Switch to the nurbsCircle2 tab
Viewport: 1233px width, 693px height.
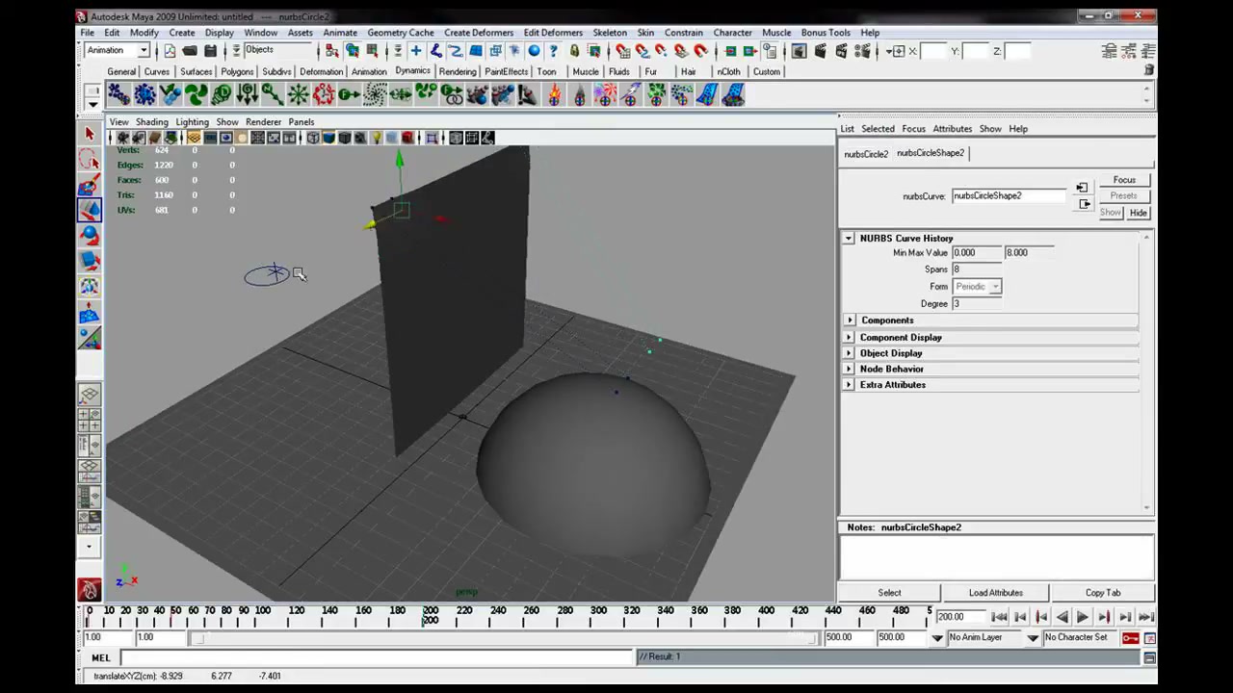[x=866, y=154]
